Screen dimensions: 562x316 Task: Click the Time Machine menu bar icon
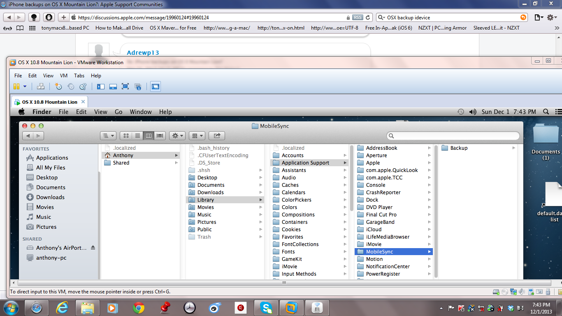(461, 112)
